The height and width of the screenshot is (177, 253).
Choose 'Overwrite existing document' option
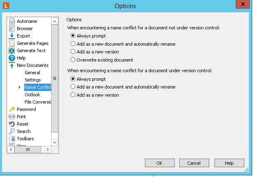[x=73, y=60]
